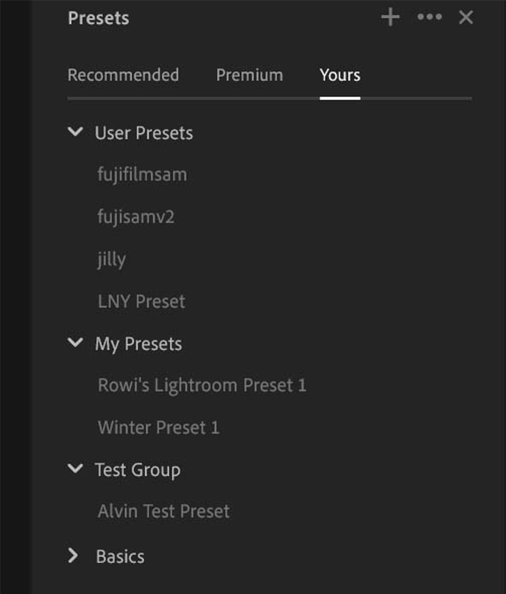
Task: Expand the Basics group chevron
Action: 74,556
